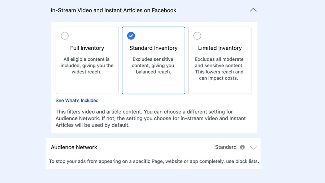The width and height of the screenshot is (325, 183).
Task: Click the 'All eligible content is included' description
Action: 87,66
